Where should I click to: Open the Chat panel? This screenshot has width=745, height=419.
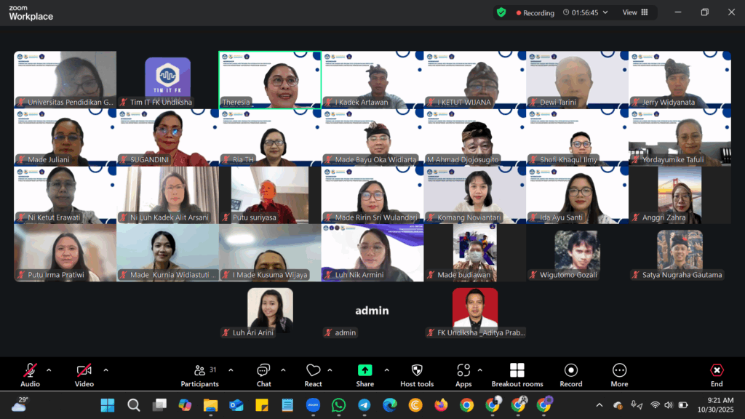[263, 375]
